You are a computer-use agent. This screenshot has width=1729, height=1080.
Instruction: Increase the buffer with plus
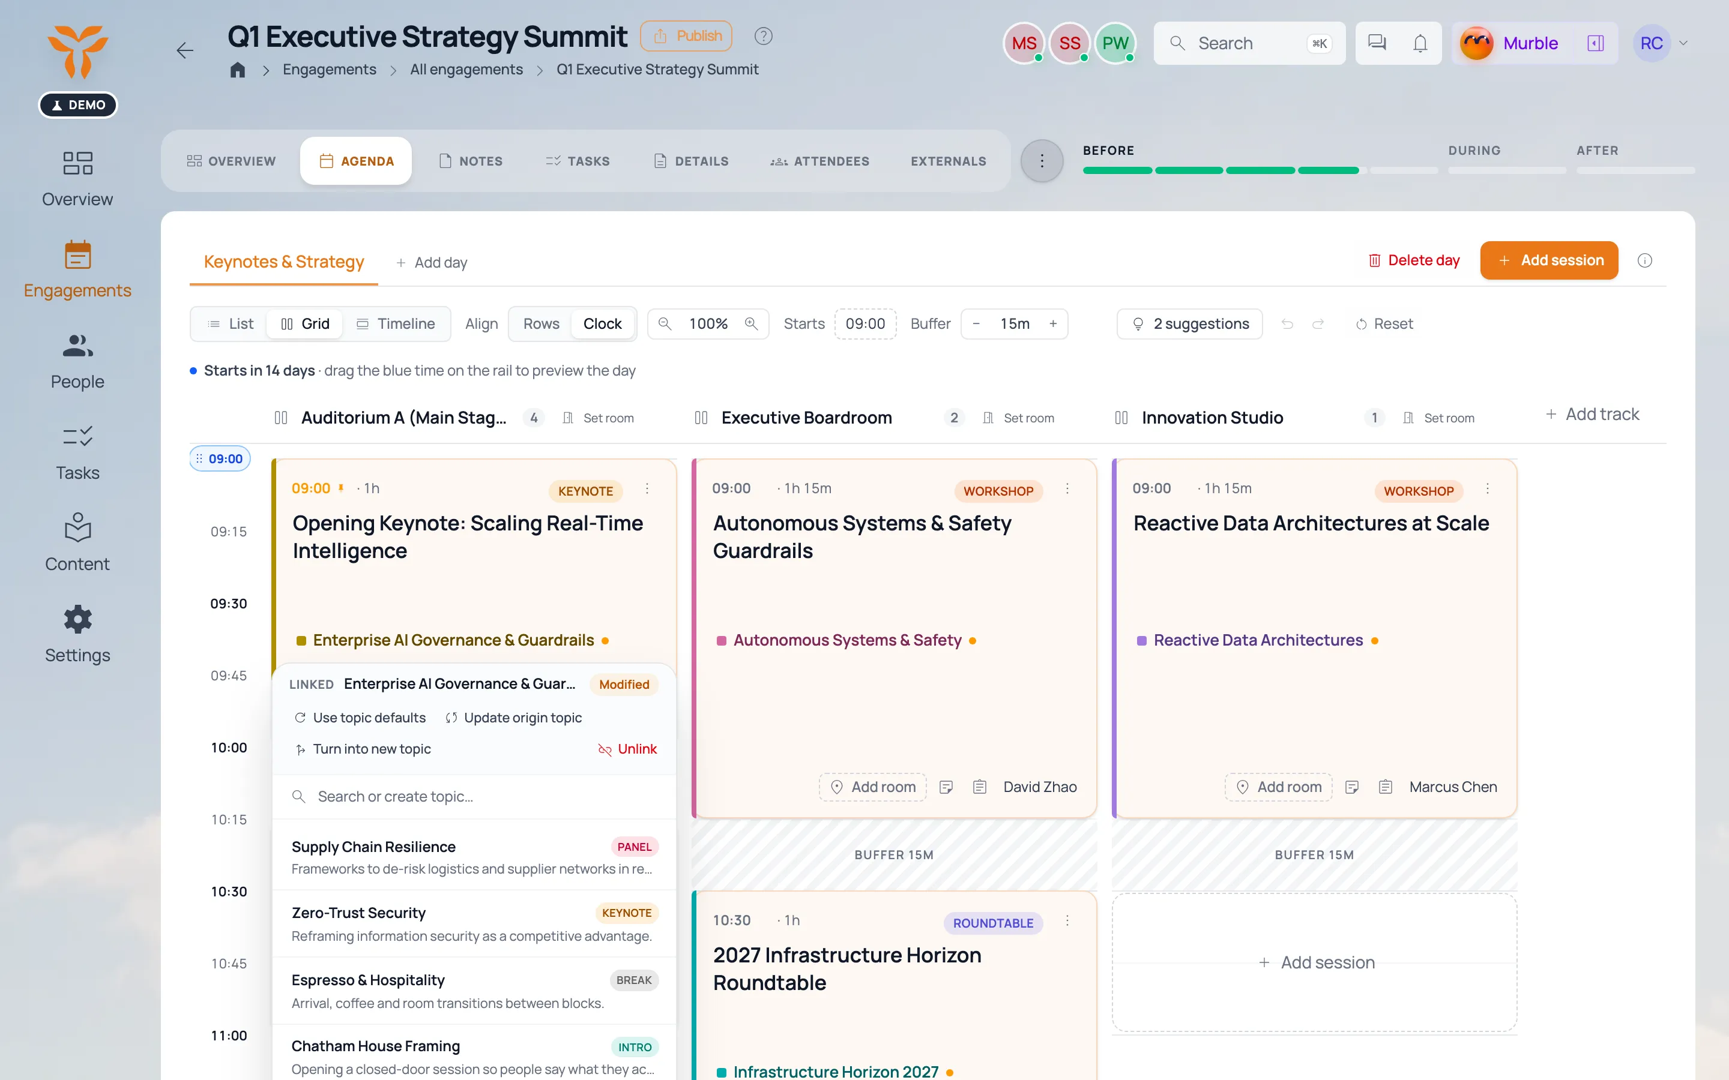coord(1053,323)
